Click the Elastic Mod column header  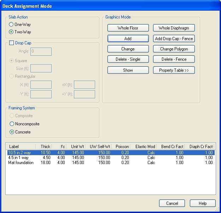pos(144,147)
